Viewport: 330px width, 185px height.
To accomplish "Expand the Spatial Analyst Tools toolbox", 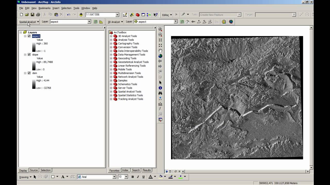I will [x=111, y=92].
